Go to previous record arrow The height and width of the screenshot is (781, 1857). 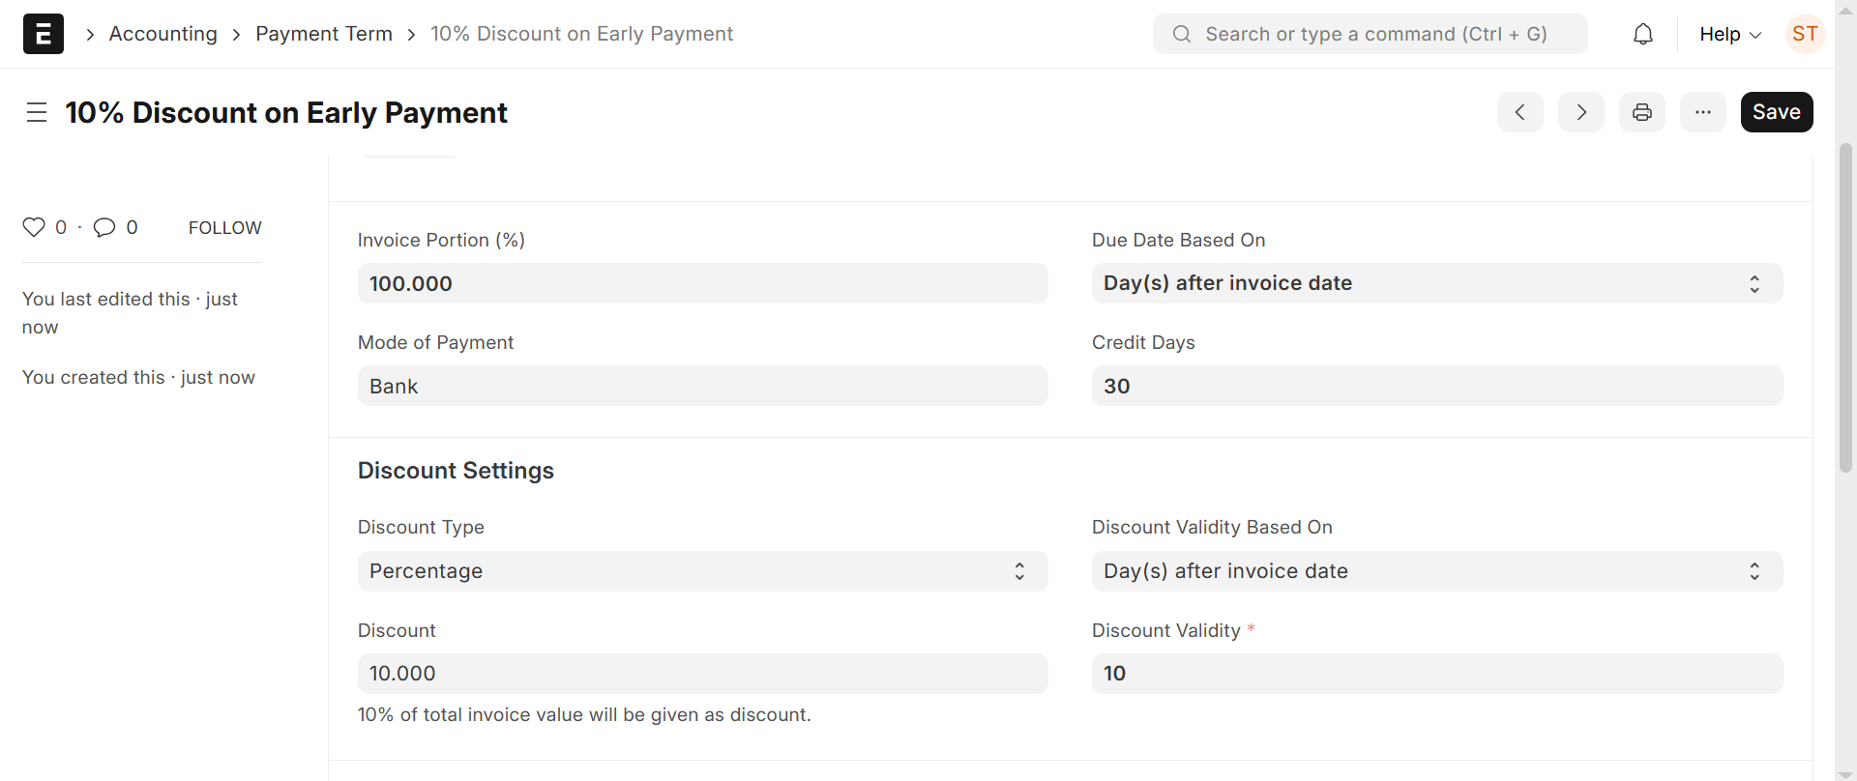tap(1520, 112)
